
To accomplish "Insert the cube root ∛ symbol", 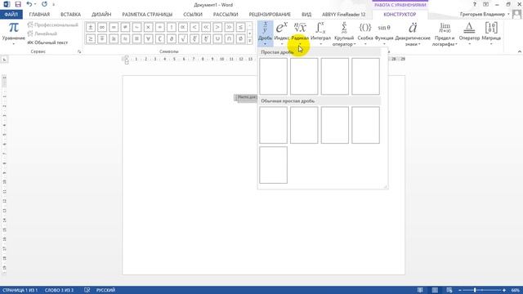I will [194, 39].
